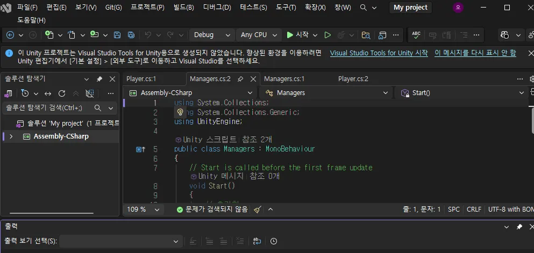Click the new item toolbar icon
The image size is (534, 253).
tap(49, 35)
